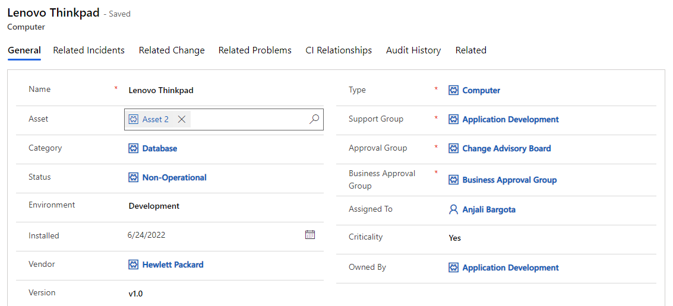Viewport: 673px width, 306px height.
Task: Click the entity icon beside Hewlett Packard
Action: point(134,264)
